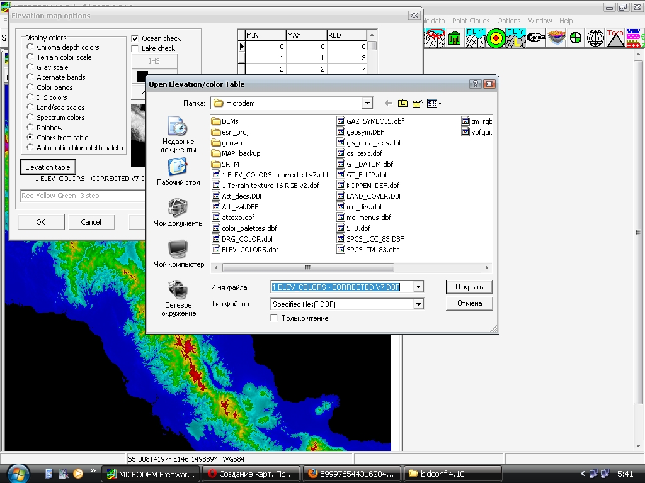
Task: Open the Window menu
Action: 540,21
